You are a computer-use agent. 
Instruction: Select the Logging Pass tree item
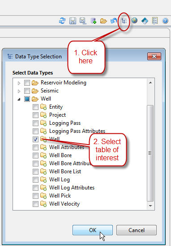(65, 123)
